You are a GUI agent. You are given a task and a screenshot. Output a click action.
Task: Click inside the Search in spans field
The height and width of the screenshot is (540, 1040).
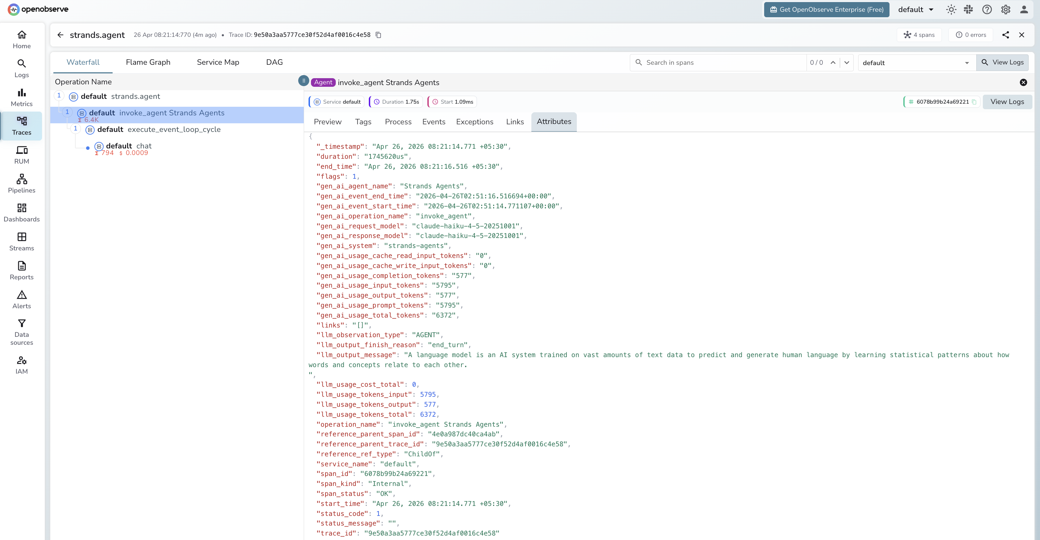(x=719, y=62)
